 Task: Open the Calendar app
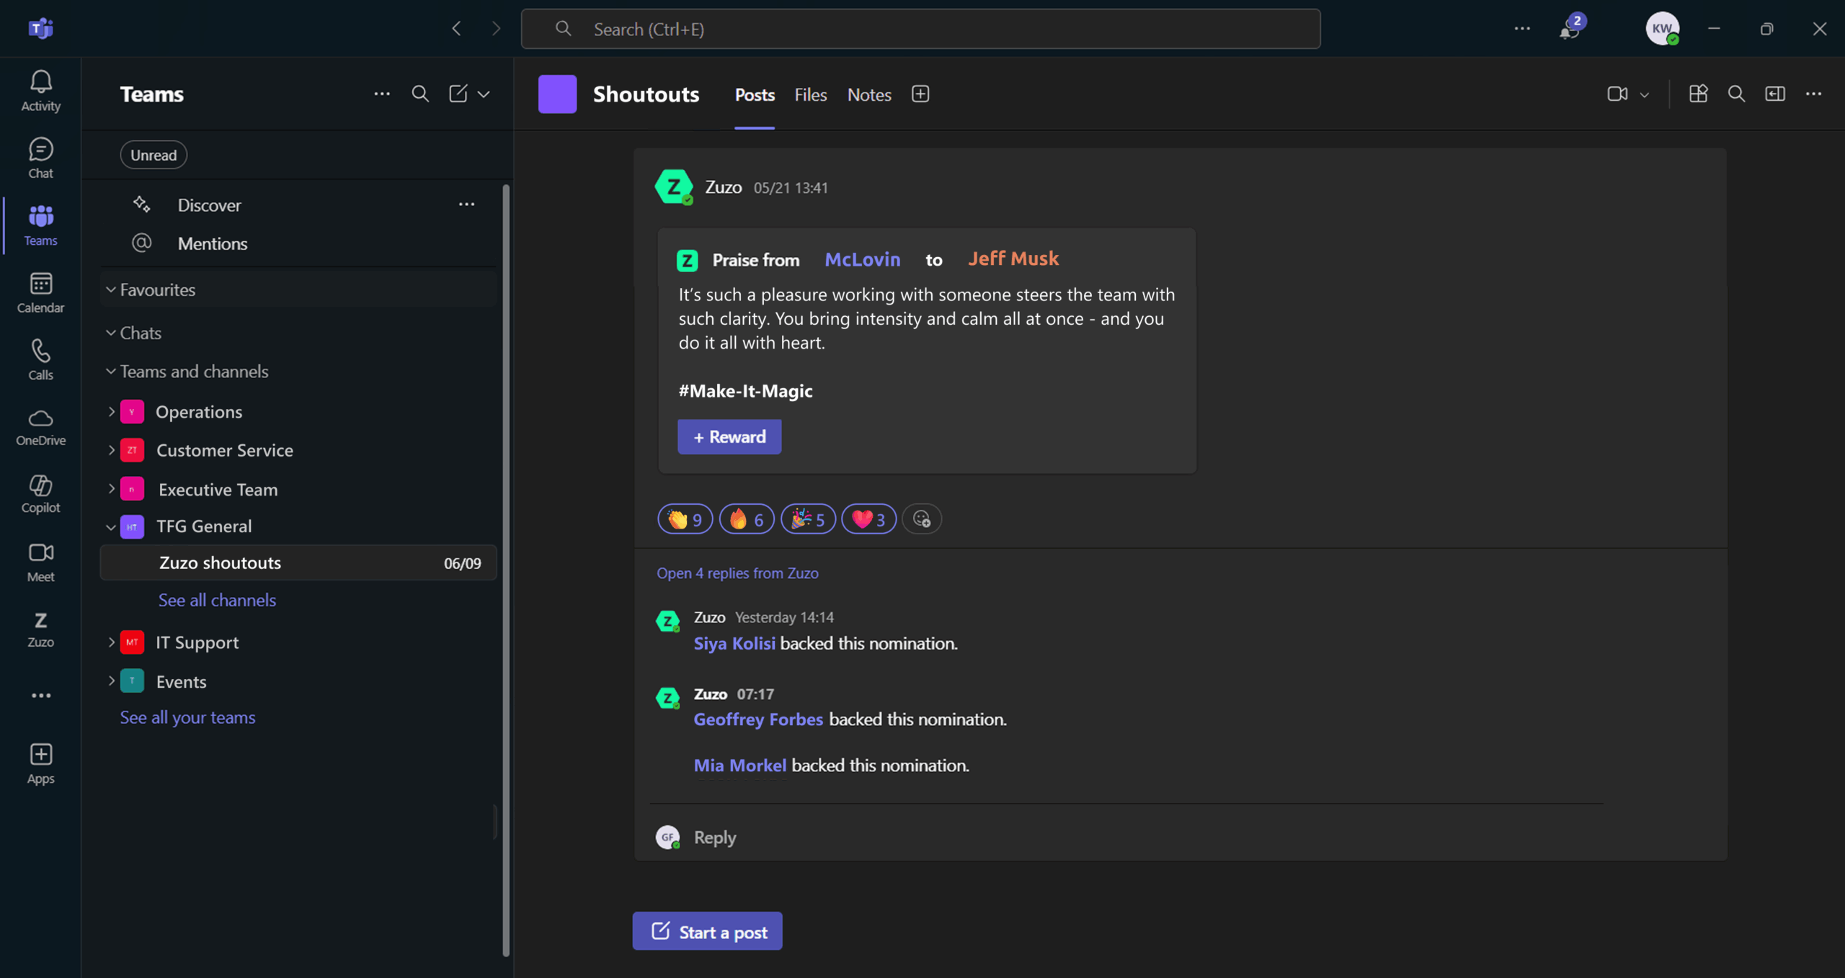tap(40, 292)
